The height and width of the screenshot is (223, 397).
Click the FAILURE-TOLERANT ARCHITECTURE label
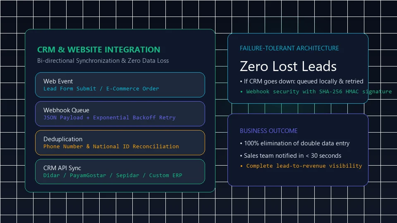pyautogui.click(x=289, y=48)
